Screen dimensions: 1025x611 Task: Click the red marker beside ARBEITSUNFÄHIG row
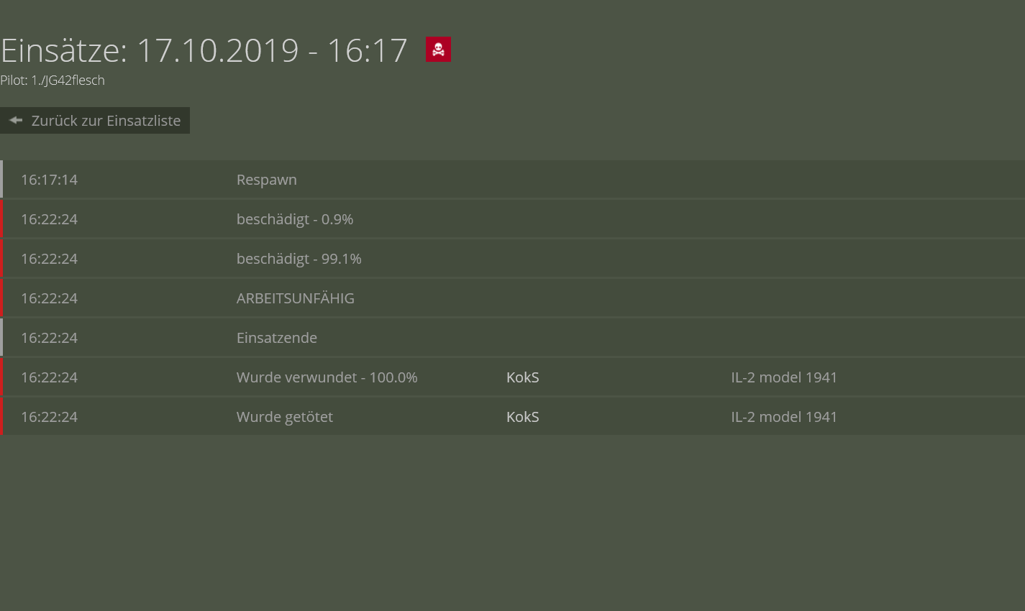[1, 298]
